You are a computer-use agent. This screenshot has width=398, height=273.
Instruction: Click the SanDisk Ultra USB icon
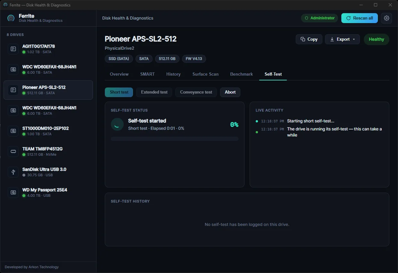[x=13, y=172]
